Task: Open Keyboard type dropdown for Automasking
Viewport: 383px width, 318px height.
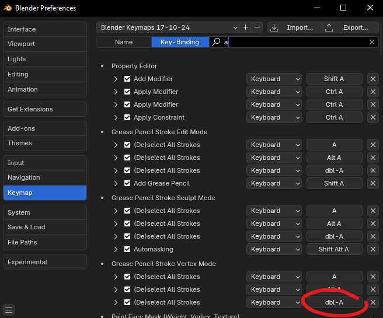Action: point(274,249)
